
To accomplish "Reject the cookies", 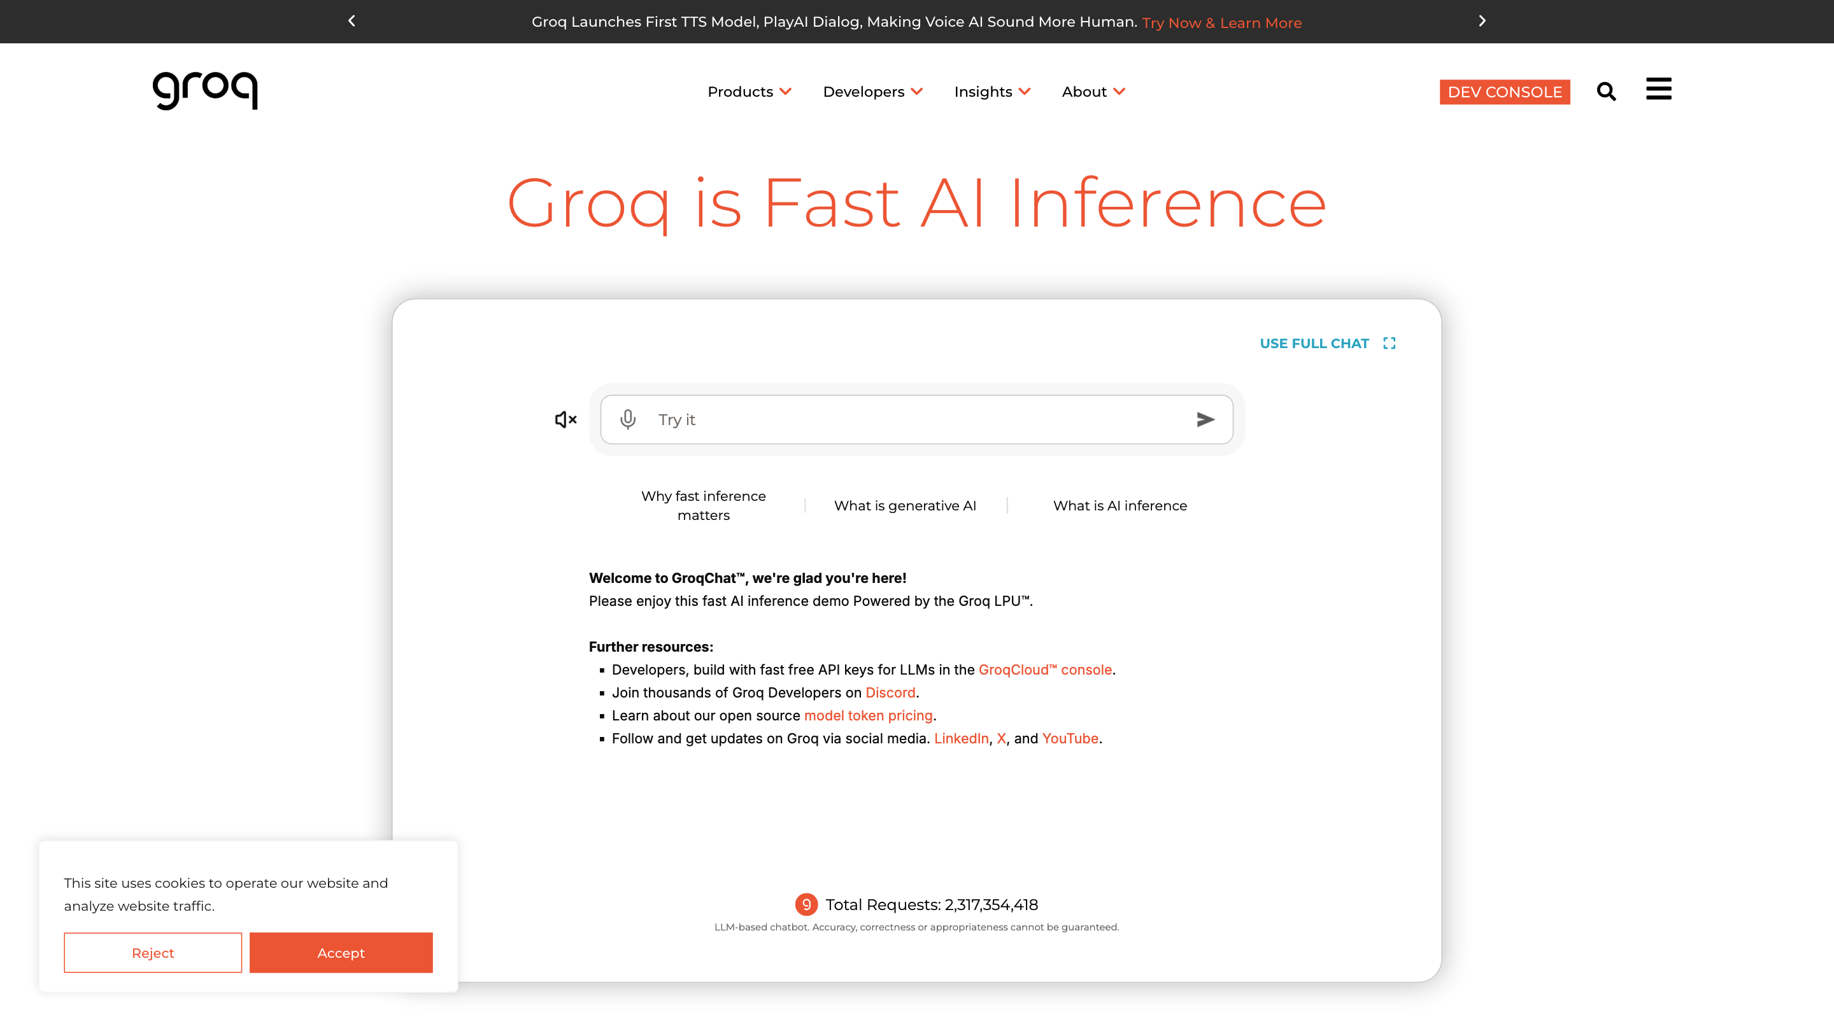I will 152,952.
